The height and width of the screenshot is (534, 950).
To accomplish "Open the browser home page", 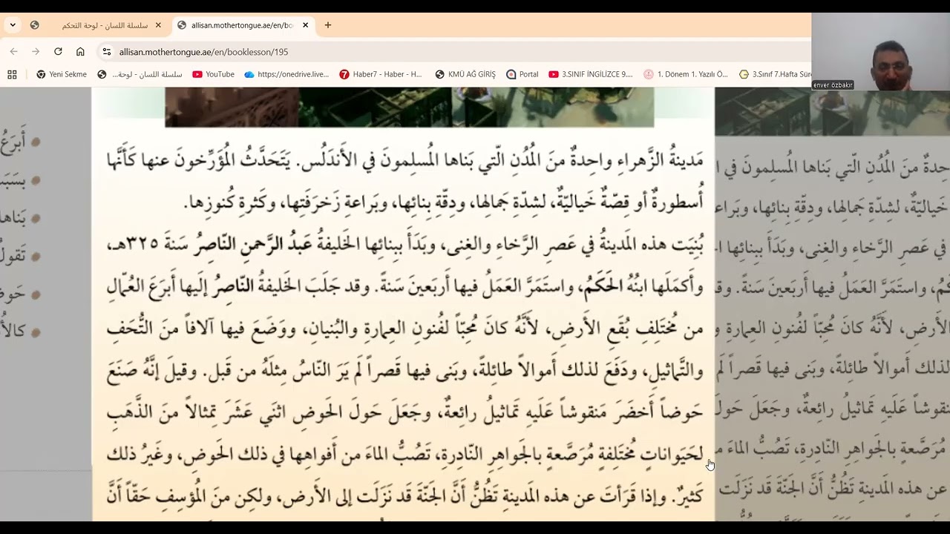I will (80, 52).
